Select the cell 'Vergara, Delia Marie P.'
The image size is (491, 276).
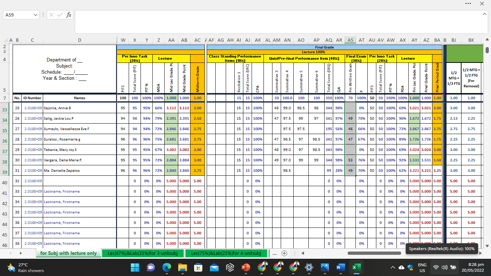(x=79, y=160)
